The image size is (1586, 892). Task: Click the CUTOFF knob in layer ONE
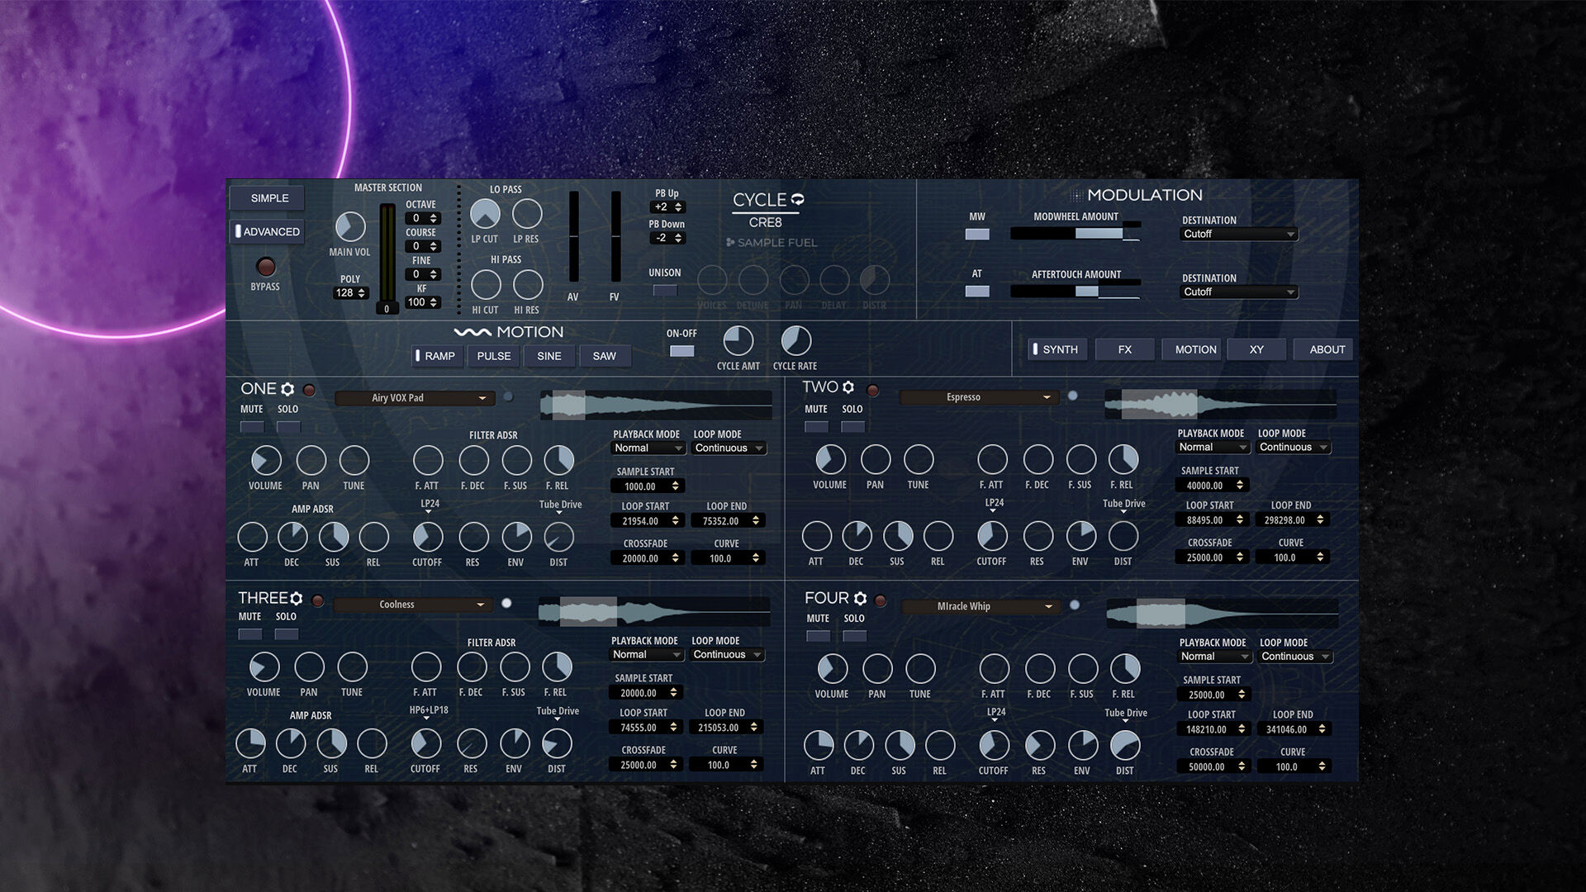pyautogui.click(x=428, y=537)
